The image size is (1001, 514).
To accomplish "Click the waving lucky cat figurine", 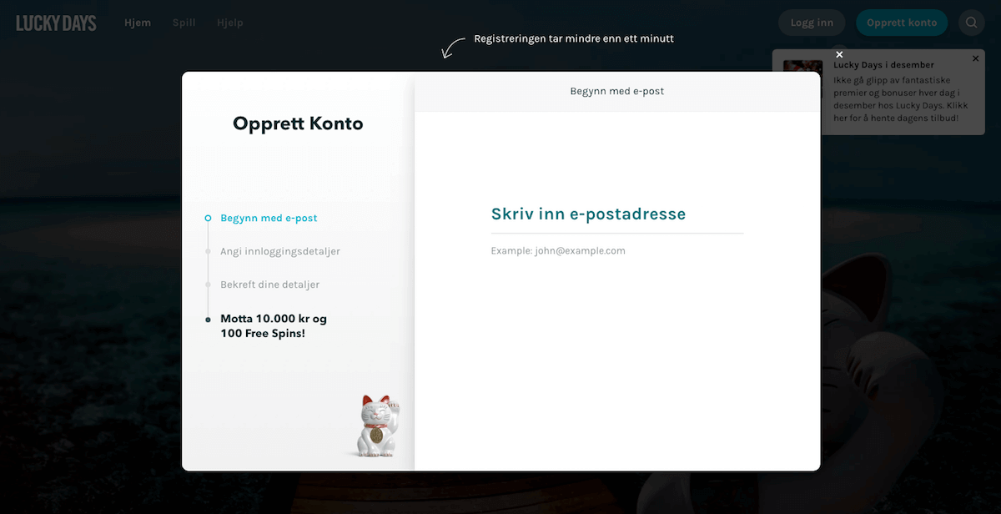I will (379, 426).
